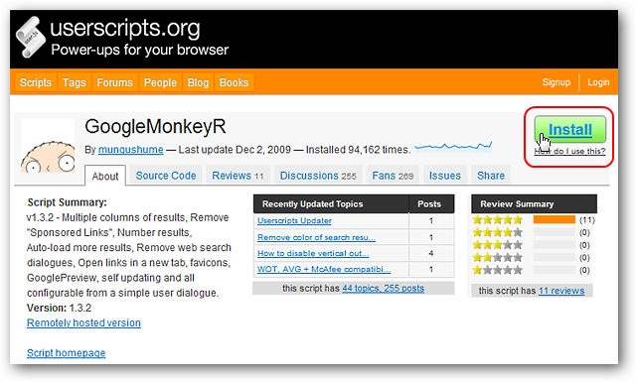Go to Forums in navigation bar

pos(115,82)
